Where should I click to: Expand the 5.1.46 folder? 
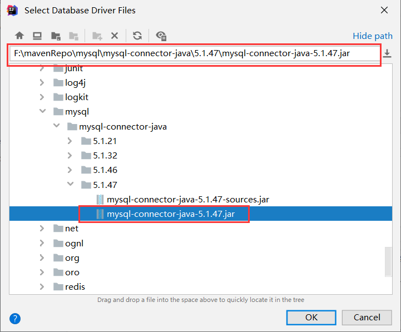70,170
